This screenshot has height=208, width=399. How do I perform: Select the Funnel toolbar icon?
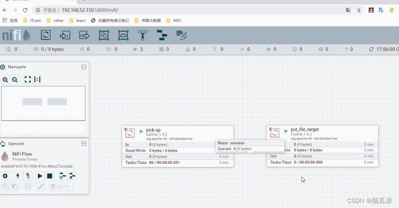(x=142, y=35)
